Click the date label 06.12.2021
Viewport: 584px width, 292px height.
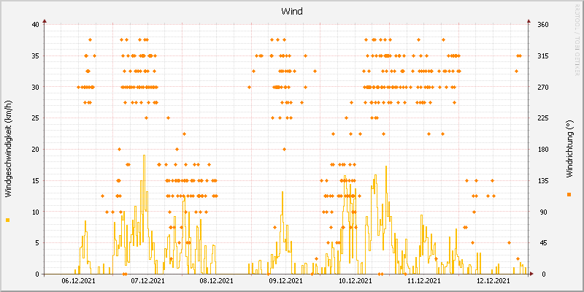(x=78, y=281)
